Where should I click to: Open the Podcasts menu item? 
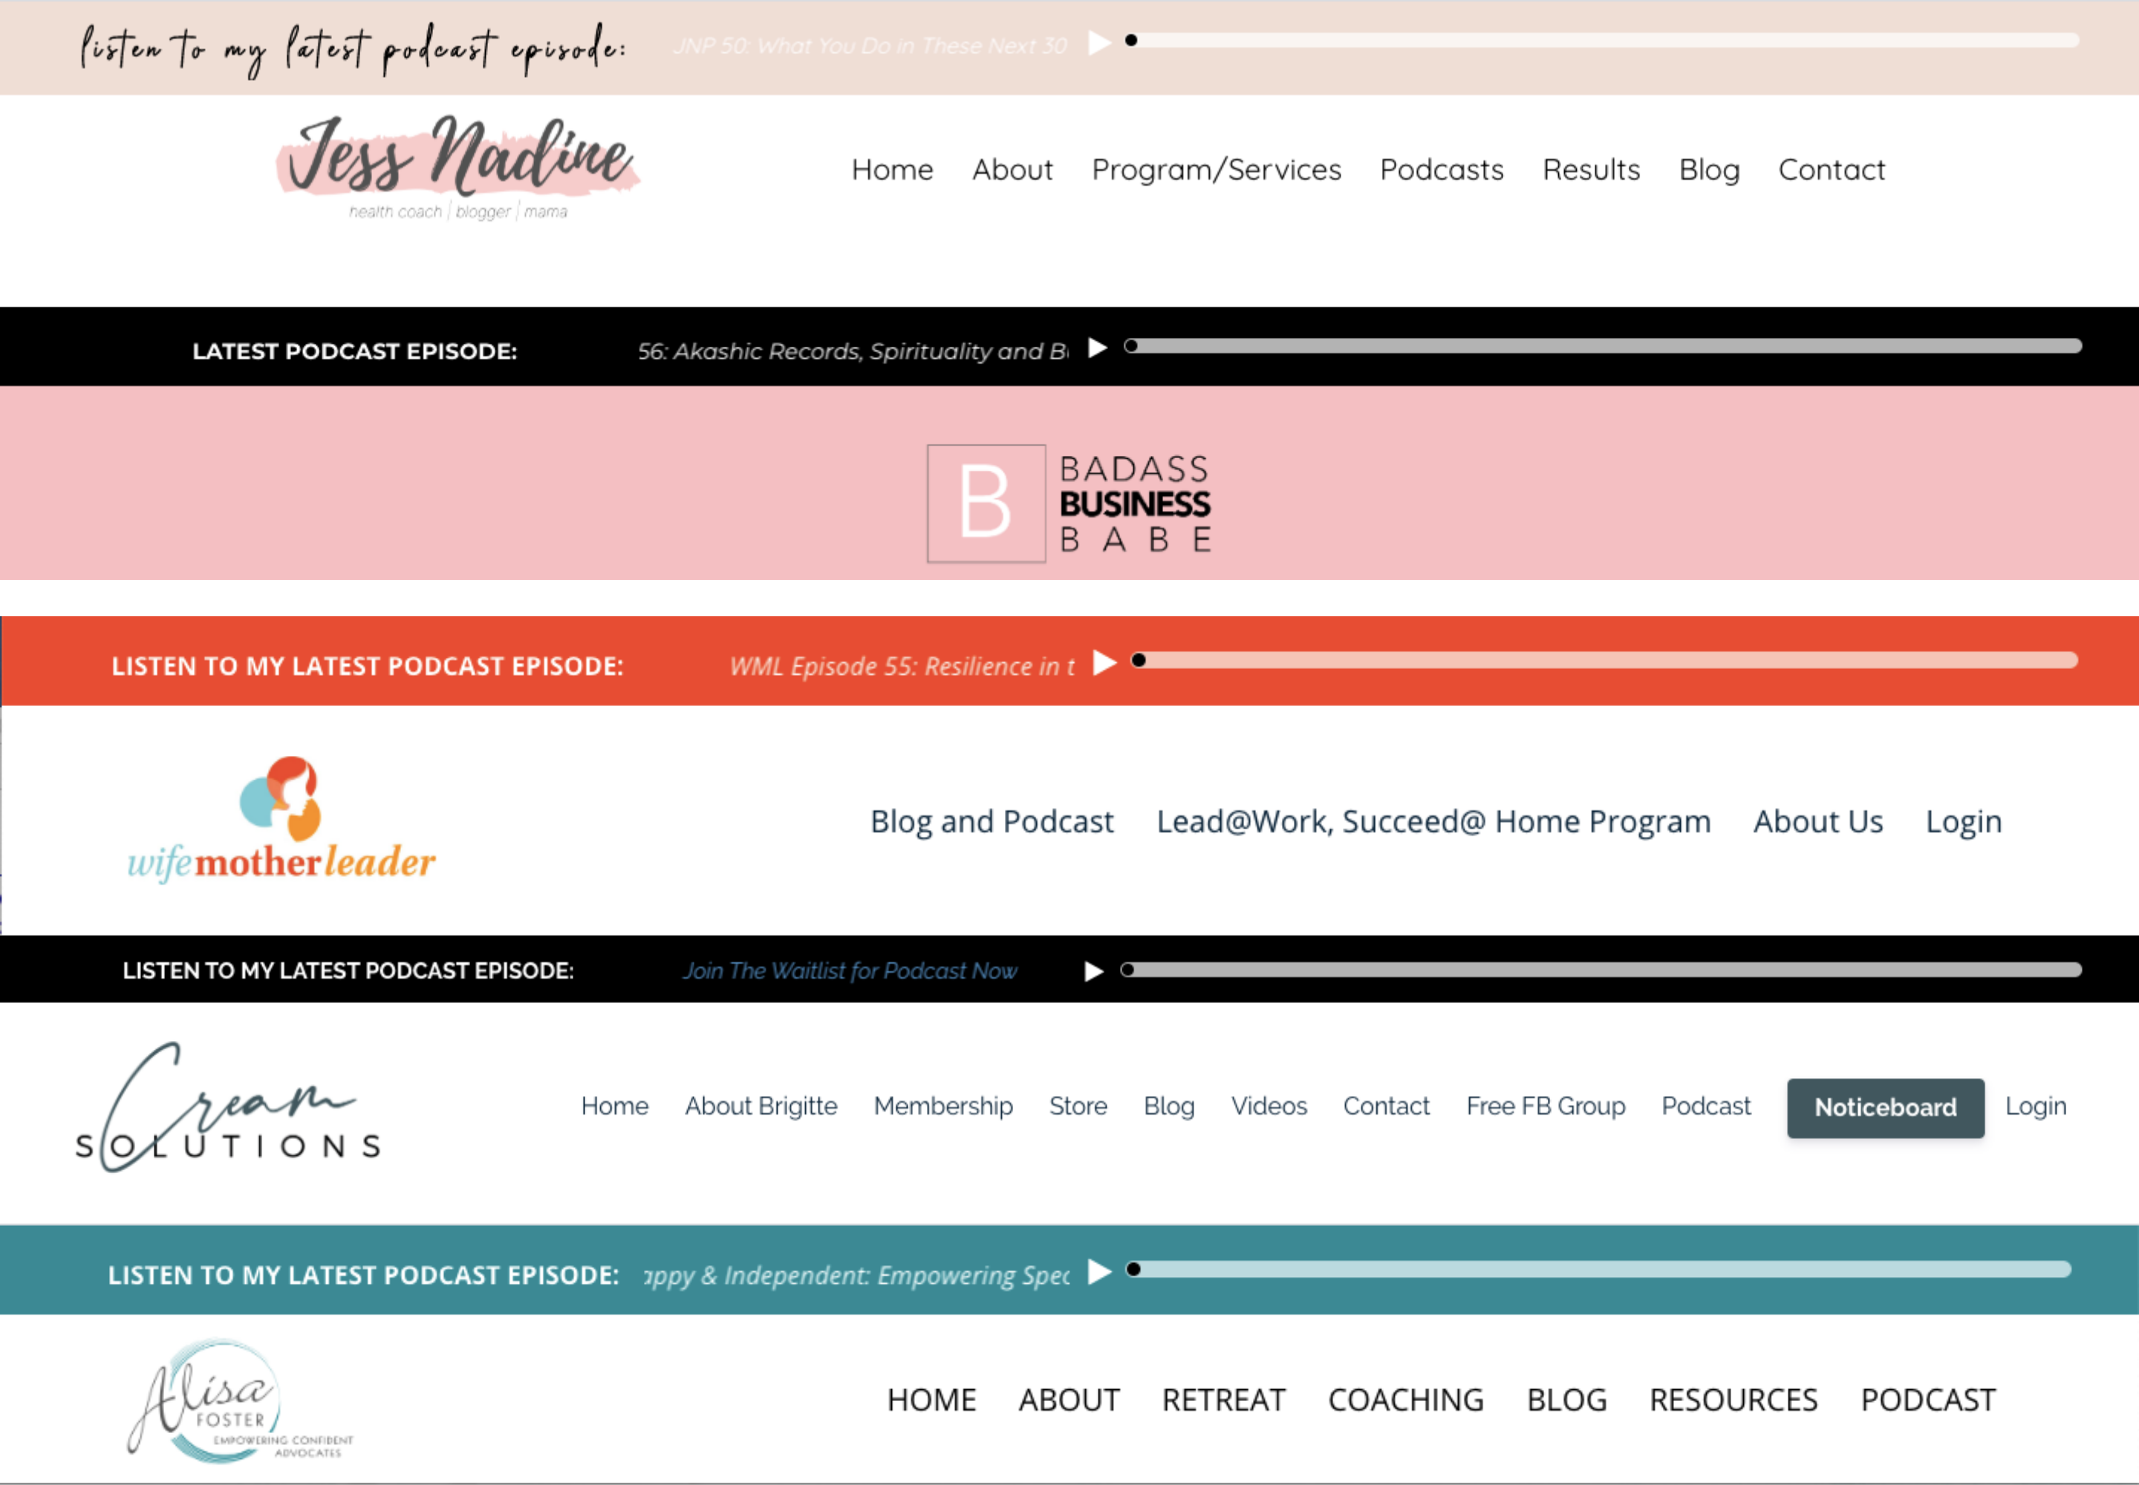click(x=1442, y=170)
